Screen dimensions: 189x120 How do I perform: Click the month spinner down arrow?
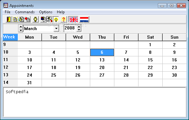[x=21, y=30]
